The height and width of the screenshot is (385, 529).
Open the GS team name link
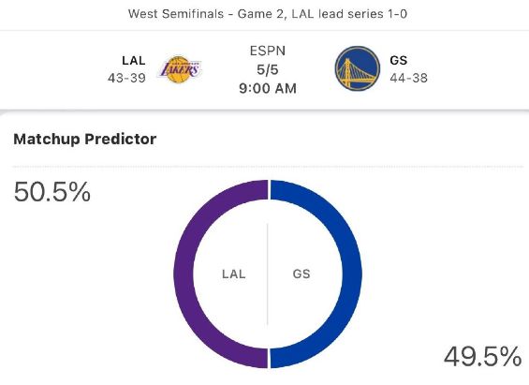point(399,60)
